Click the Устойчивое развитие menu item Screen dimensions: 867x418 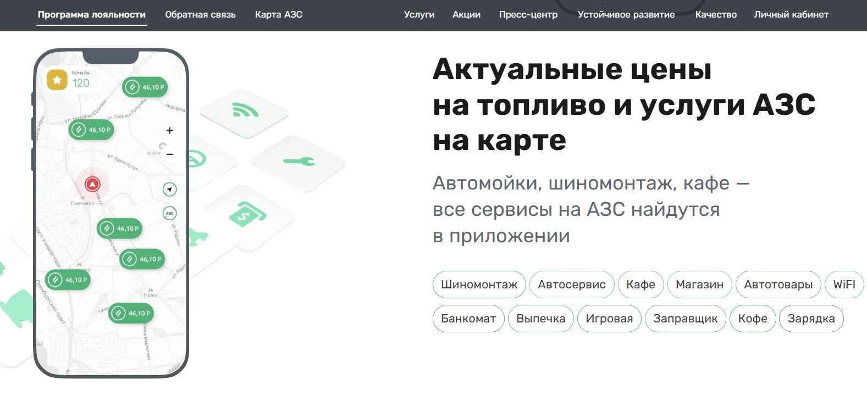click(626, 15)
